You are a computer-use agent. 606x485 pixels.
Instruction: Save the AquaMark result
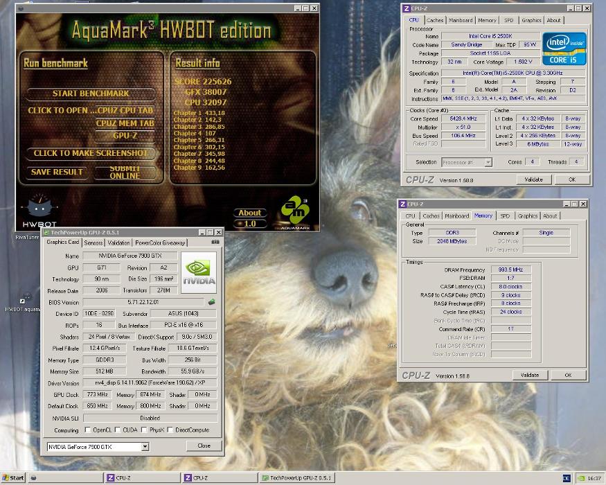click(x=57, y=172)
